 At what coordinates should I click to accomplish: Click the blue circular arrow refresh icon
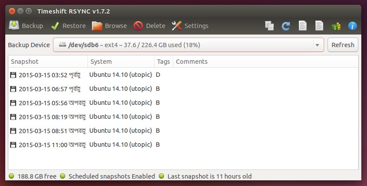(x=286, y=26)
